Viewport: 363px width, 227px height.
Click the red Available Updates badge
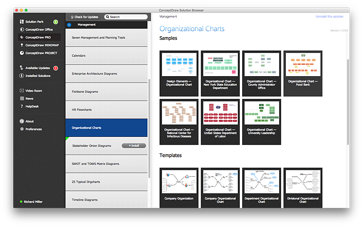[55, 68]
